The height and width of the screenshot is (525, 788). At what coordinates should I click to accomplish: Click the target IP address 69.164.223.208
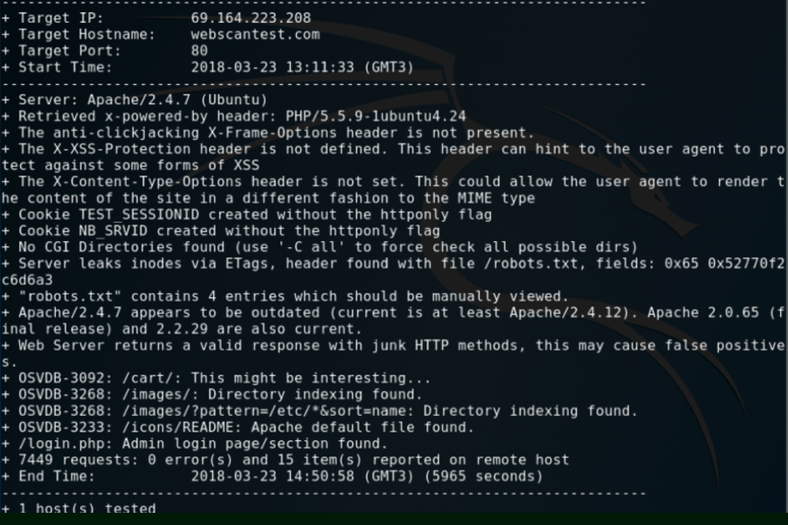250,18
